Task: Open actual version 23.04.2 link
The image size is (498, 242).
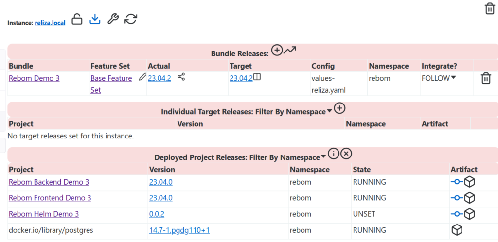Action: 160,78
